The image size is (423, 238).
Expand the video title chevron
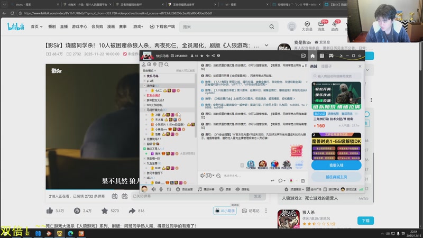tap(266, 45)
